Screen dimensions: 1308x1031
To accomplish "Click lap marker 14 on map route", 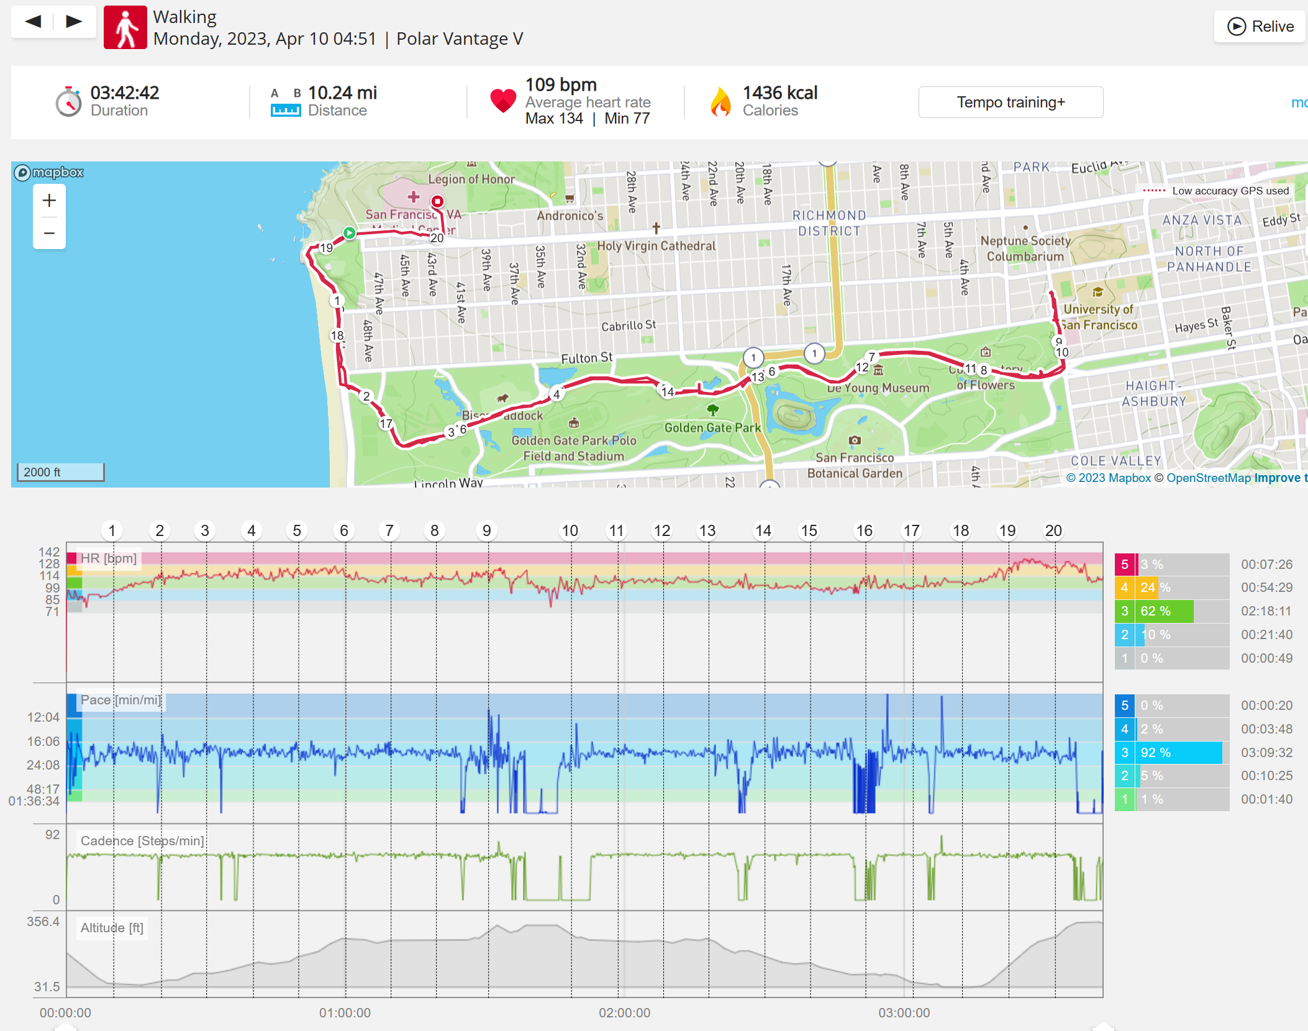I will 668,392.
